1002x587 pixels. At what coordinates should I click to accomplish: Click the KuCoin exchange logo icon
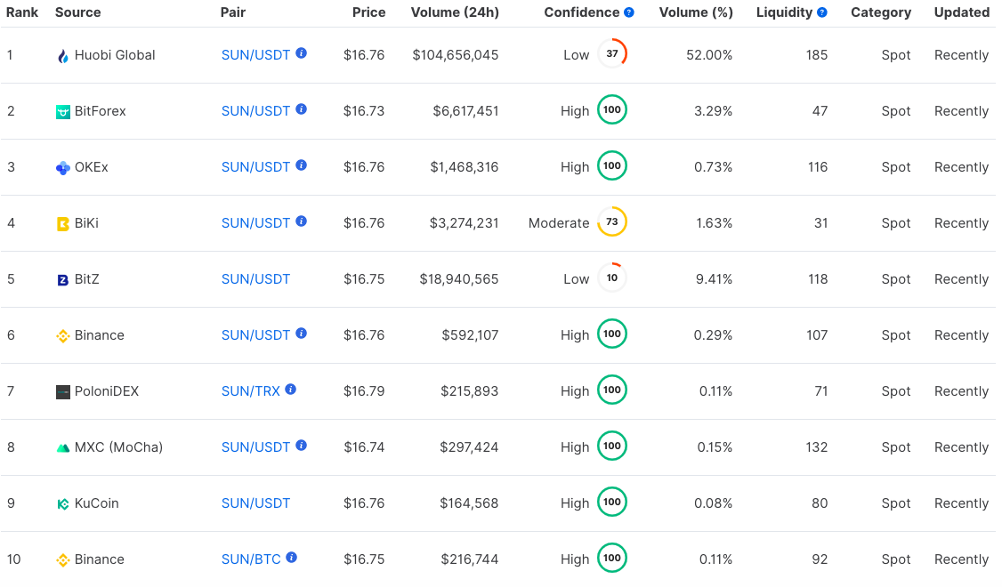(x=63, y=504)
